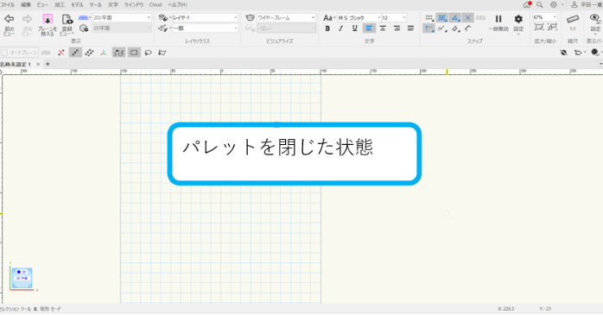Toggle smart point snap
The width and height of the screenshot is (603, 315).
coord(428,28)
